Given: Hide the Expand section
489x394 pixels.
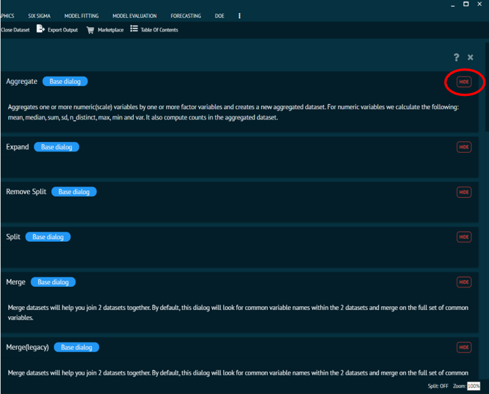Looking at the screenshot, I should [x=464, y=147].
